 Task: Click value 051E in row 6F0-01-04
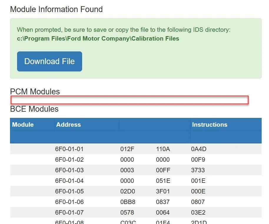click(163, 181)
